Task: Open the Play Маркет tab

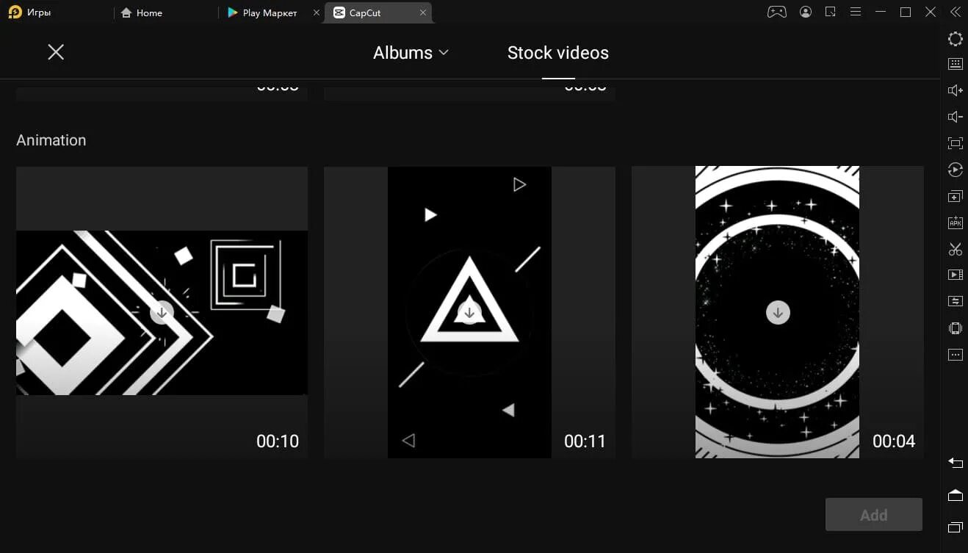Action: pos(262,12)
